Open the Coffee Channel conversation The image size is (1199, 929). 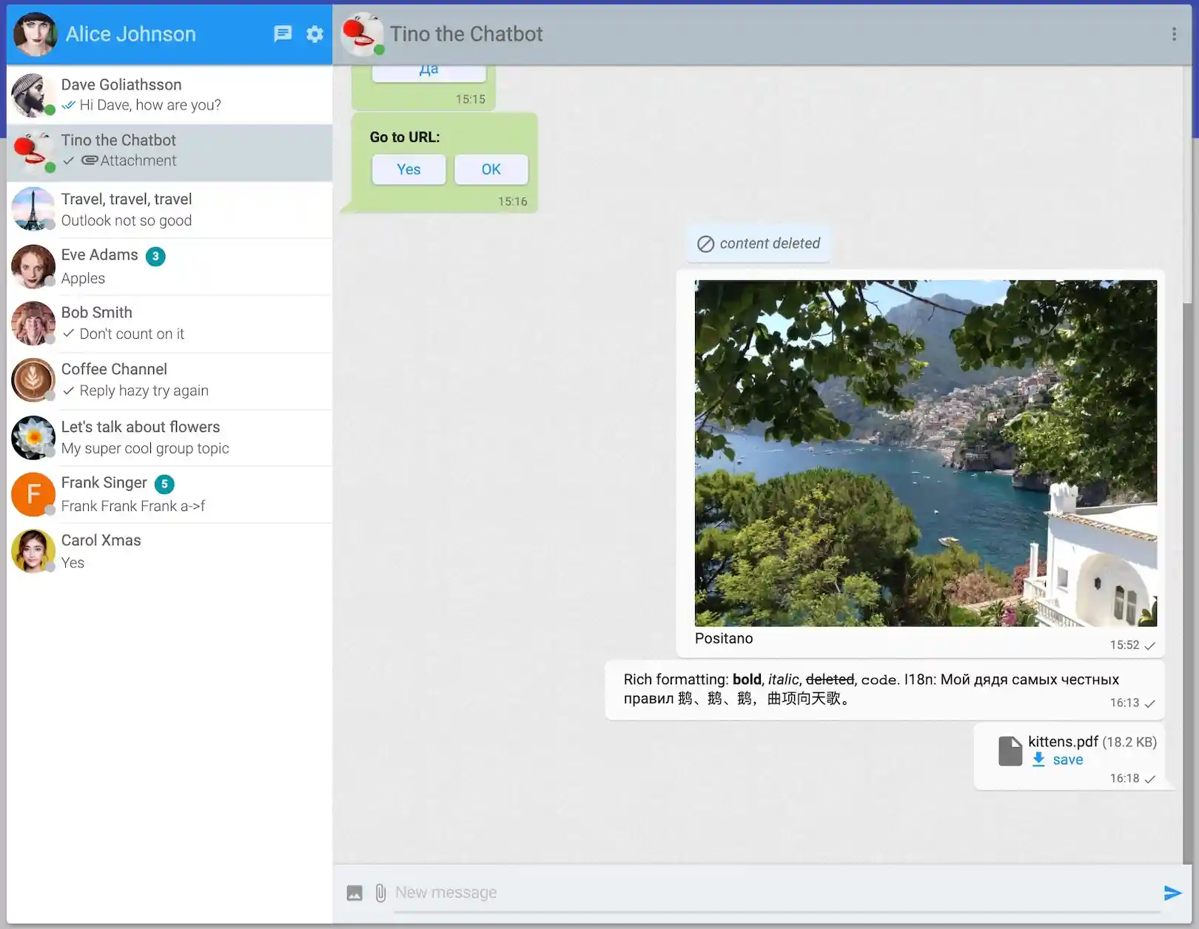(169, 381)
